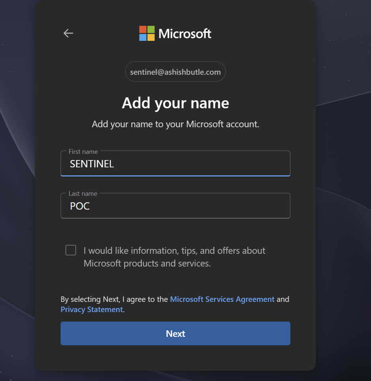The width and height of the screenshot is (371, 381).
Task: Click the 'Add your name to your Microsoft account' subtitle
Action: (175, 124)
